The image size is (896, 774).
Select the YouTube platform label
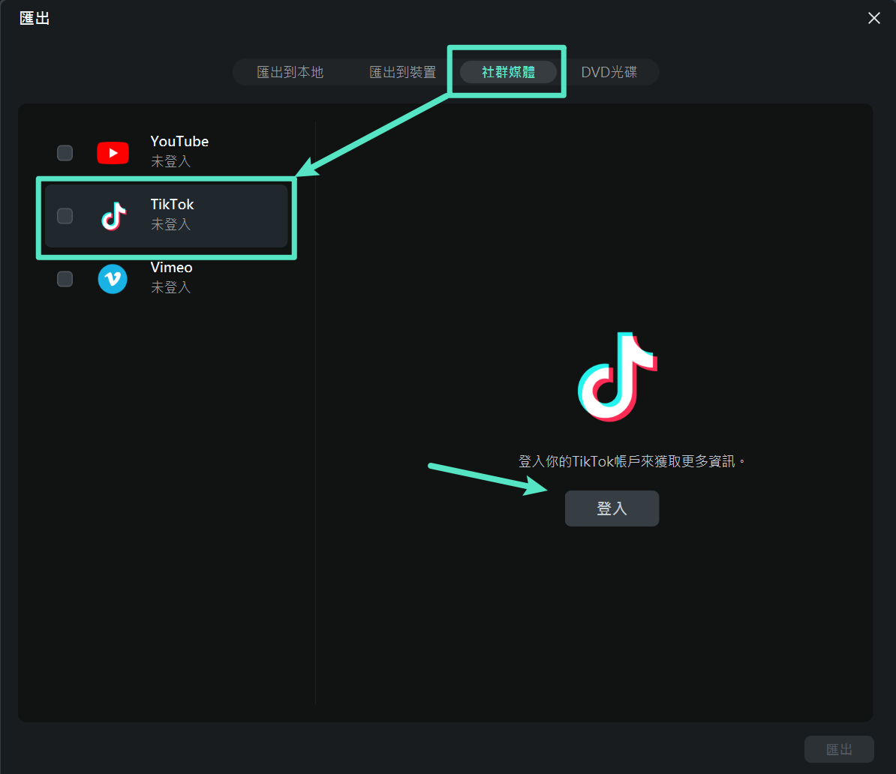[x=179, y=141]
